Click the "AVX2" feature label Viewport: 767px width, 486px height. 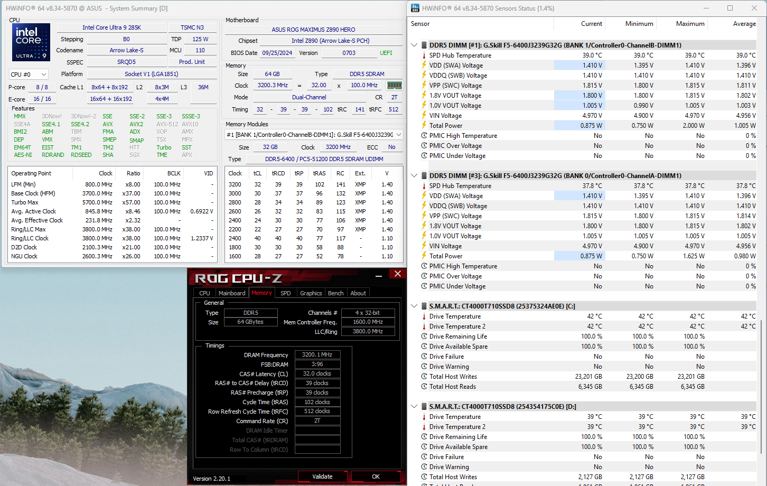pos(136,124)
